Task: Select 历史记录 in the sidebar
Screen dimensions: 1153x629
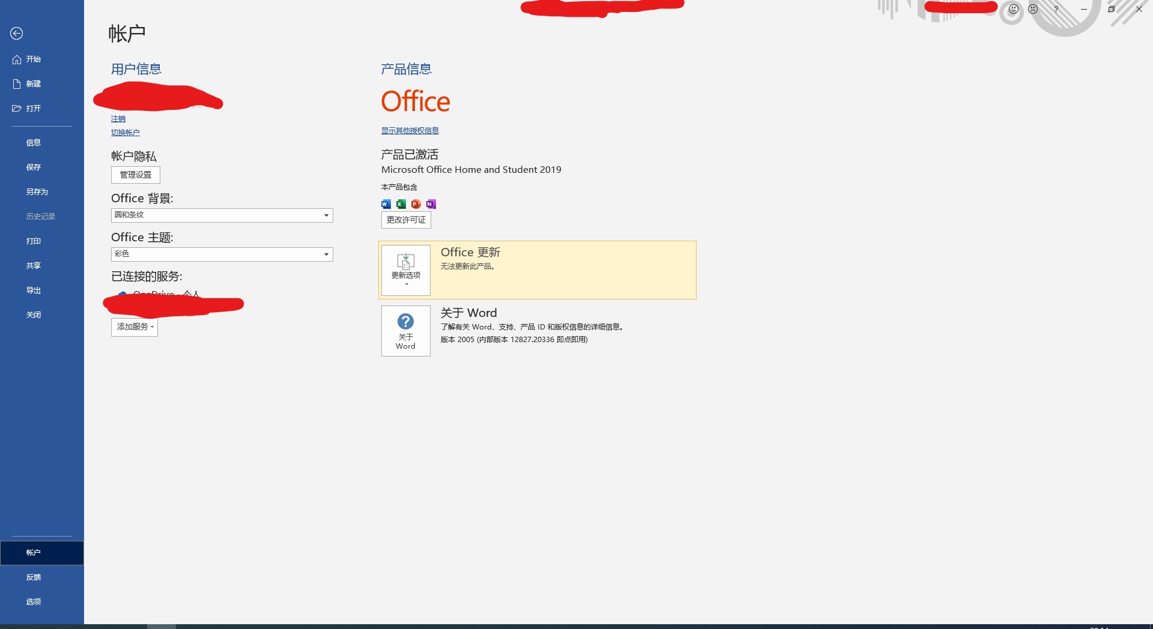Action: click(x=42, y=217)
